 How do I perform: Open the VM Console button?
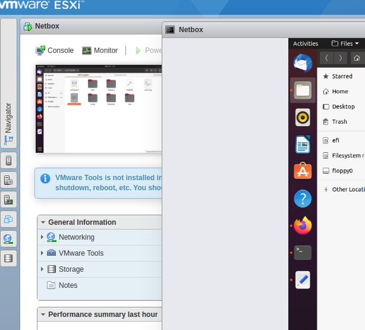55,51
